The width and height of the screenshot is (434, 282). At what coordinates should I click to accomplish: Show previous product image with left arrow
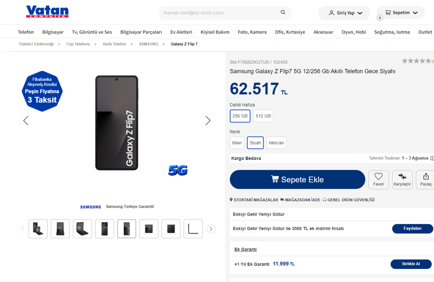pos(26,120)
